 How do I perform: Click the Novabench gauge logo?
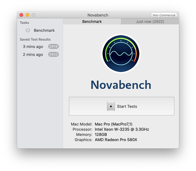click(x=121, y=53)
